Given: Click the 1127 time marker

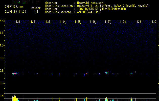Looking at the screenshot, I should [x=108, y=22].
